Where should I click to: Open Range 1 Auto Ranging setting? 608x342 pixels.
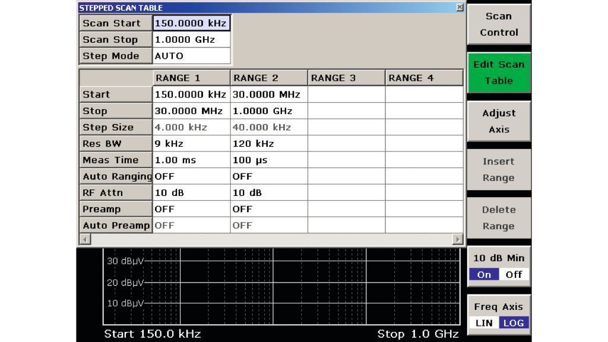click(x=191, y=176)
